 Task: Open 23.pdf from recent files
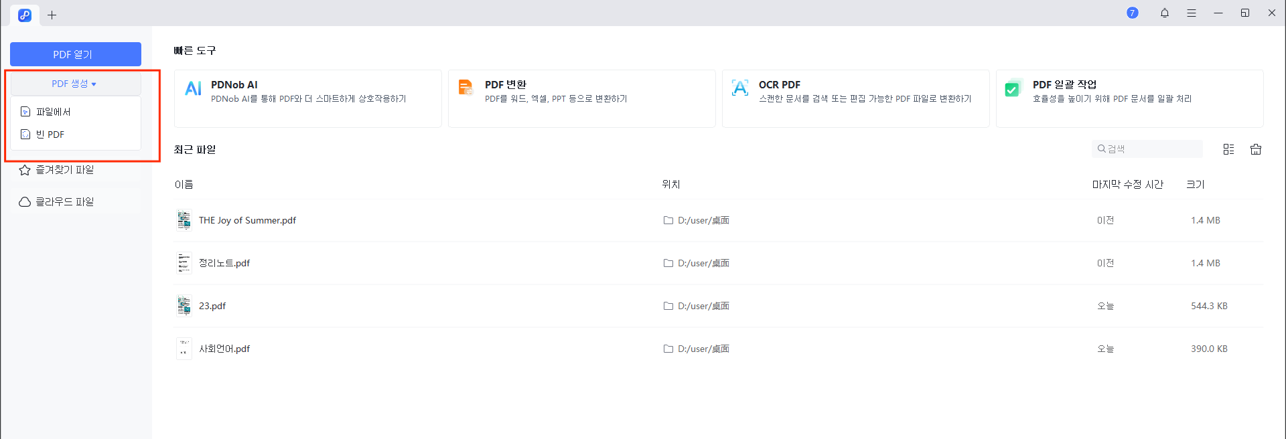coord(212,306)
